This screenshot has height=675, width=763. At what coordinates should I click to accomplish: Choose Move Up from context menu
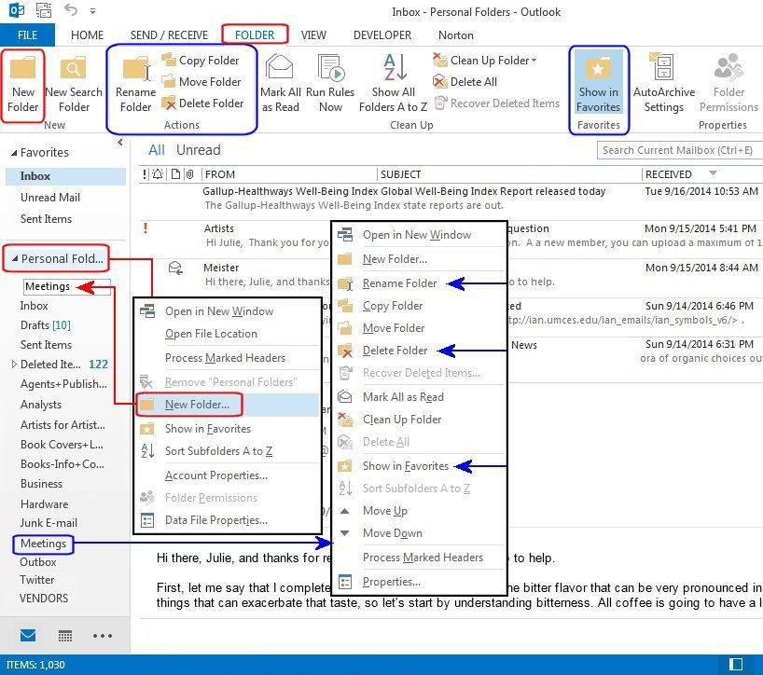[384, 511]
